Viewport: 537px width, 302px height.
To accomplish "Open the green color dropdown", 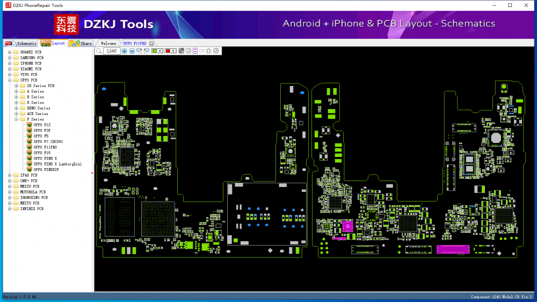I will 161,51.
